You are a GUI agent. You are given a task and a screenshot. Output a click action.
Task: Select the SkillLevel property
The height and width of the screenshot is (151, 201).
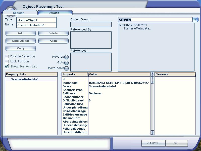coord(69,93)
